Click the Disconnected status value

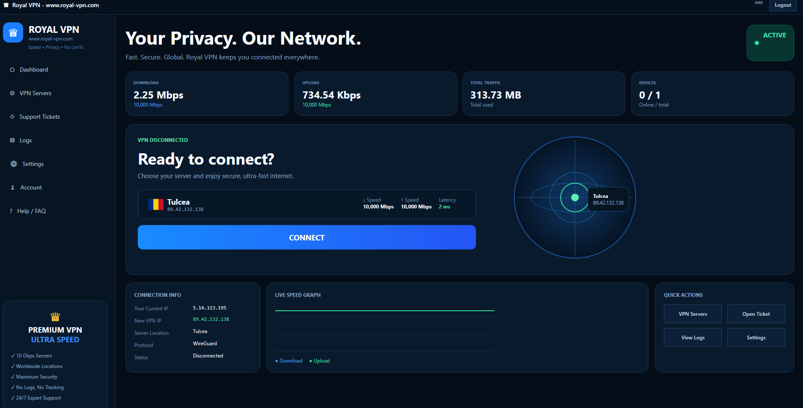pyautogui.click(x=208, y=356)
